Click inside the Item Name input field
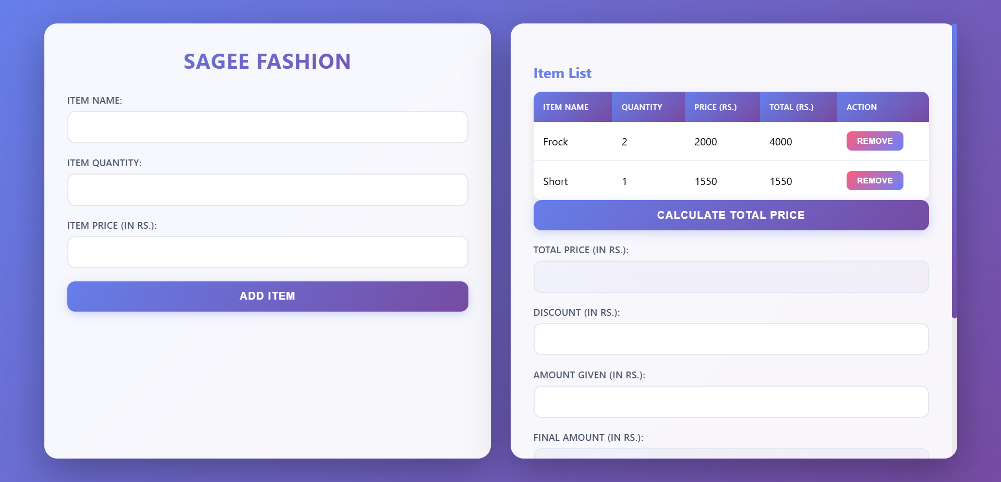 (x=267, y=127)
